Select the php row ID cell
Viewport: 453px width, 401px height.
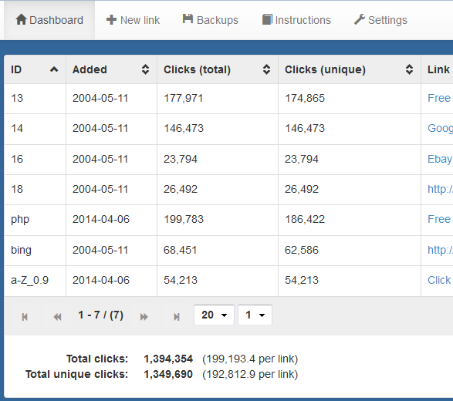pos(35,220)
